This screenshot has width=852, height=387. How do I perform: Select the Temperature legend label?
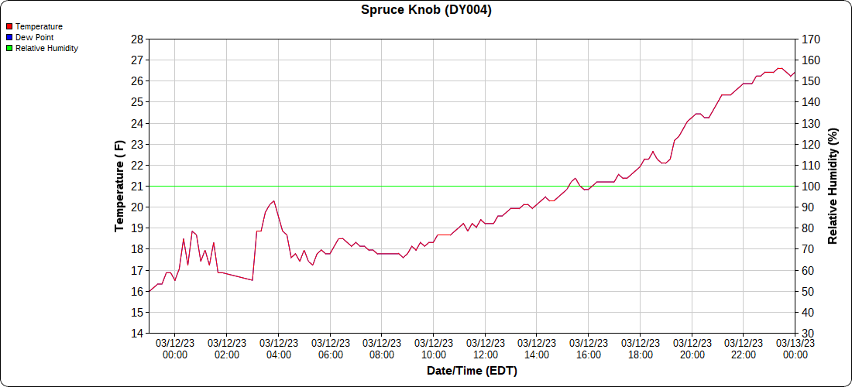pos(39,26)
